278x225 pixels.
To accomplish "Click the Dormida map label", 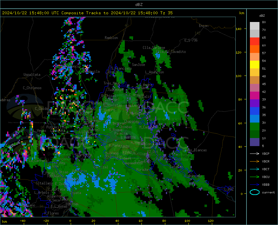I will 195,176.
